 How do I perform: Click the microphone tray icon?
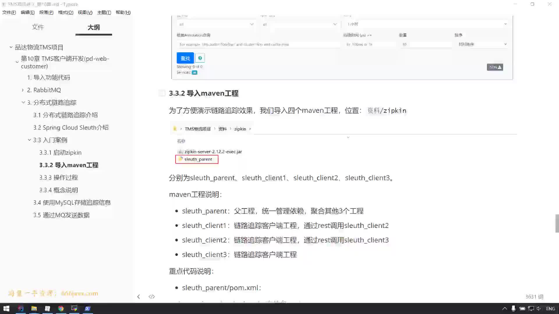(513, 308)
